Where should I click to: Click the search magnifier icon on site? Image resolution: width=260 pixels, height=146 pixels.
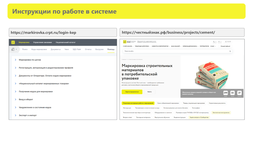click(230, 51)
